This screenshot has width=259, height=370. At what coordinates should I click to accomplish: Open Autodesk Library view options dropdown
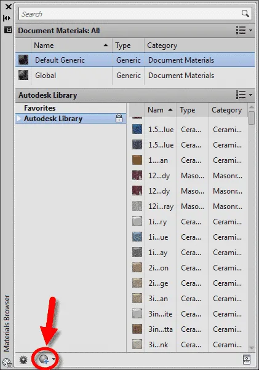click(244, 95)
